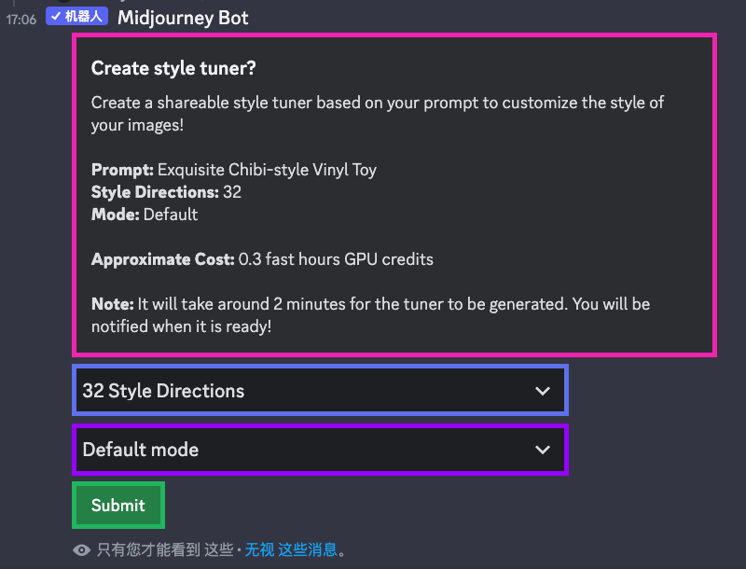Screen dimensions: 746x569
Task: Click the "Mode: Default" line in embed
Action: click(x=145, y=215)
